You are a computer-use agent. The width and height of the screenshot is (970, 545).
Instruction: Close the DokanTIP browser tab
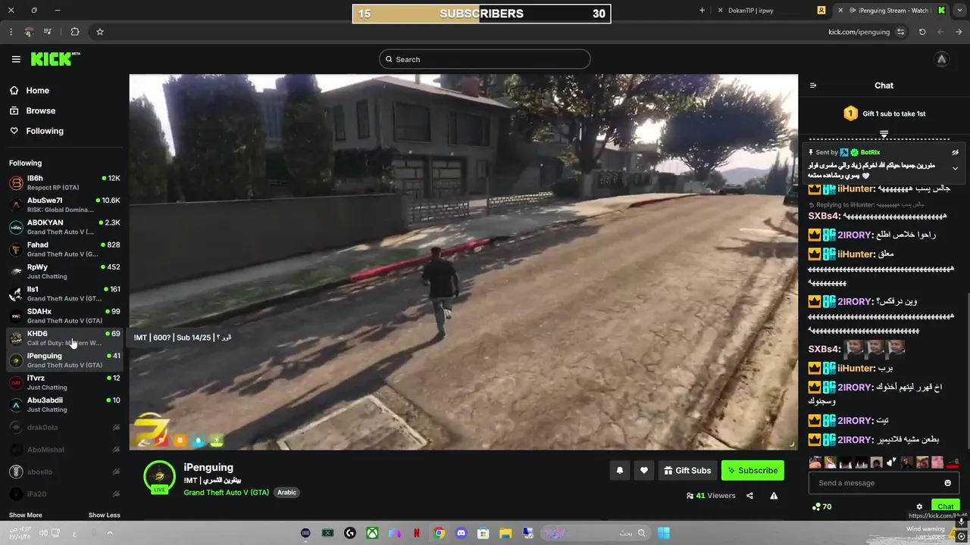720,11
